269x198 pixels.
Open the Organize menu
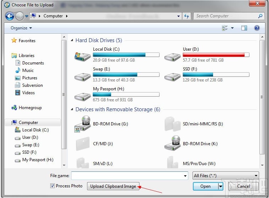click(x=21, y=28)
